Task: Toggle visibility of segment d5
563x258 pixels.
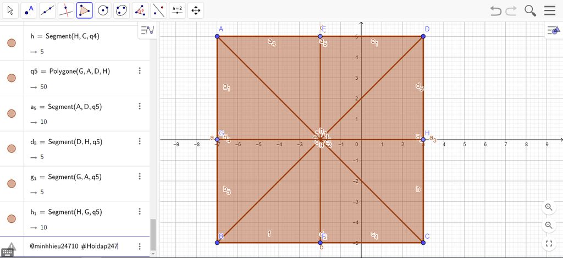Action: tap(12, 149)
